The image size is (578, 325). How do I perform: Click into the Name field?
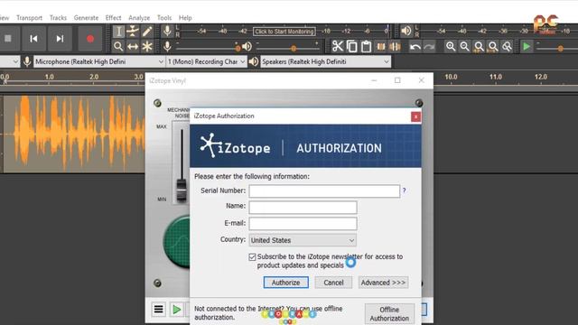(x=303, y=207)
